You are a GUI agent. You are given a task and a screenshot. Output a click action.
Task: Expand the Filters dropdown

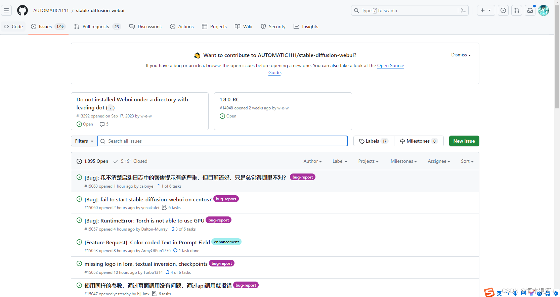[84, 141]
